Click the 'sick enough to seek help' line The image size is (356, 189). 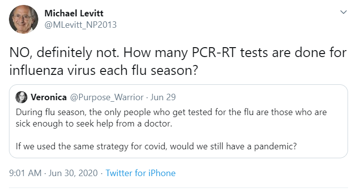(94, 124)
